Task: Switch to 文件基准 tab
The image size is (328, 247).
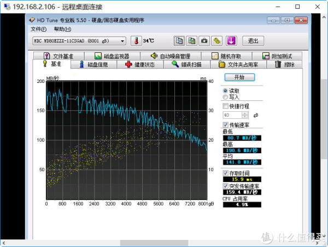Action: 59,56
